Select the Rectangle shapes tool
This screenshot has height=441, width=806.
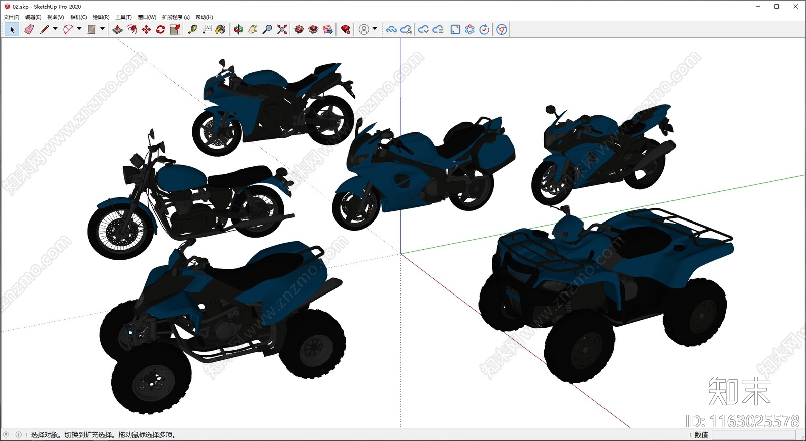point(91,30)
